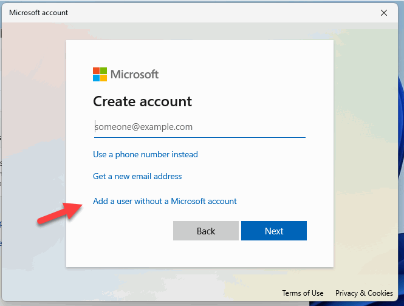The height and width of the screenshot is (306, 404).
Task: Click the email address input field
Action: 200,127
